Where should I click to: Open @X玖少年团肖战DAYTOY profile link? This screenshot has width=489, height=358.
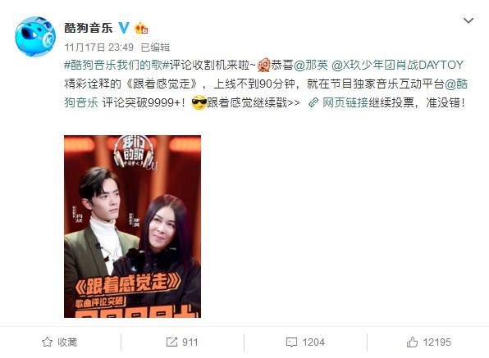398,65
